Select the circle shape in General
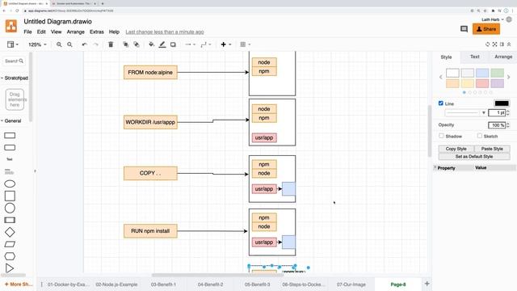This screenshot has width=517, height=291. (10, 209)
